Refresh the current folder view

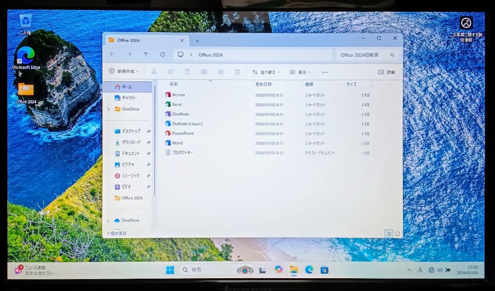(163, 54)
